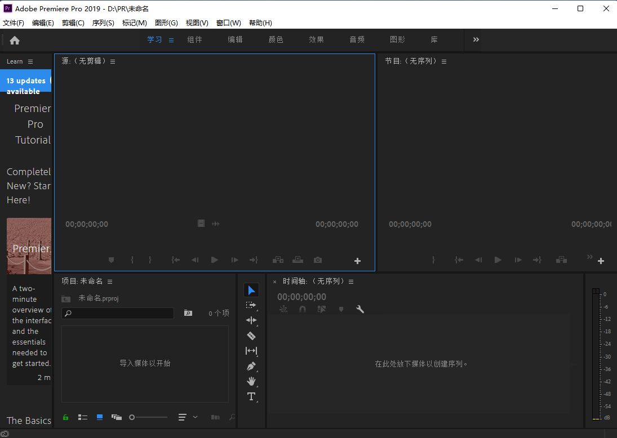Click the Overwrite button in Source monitor

298,260
